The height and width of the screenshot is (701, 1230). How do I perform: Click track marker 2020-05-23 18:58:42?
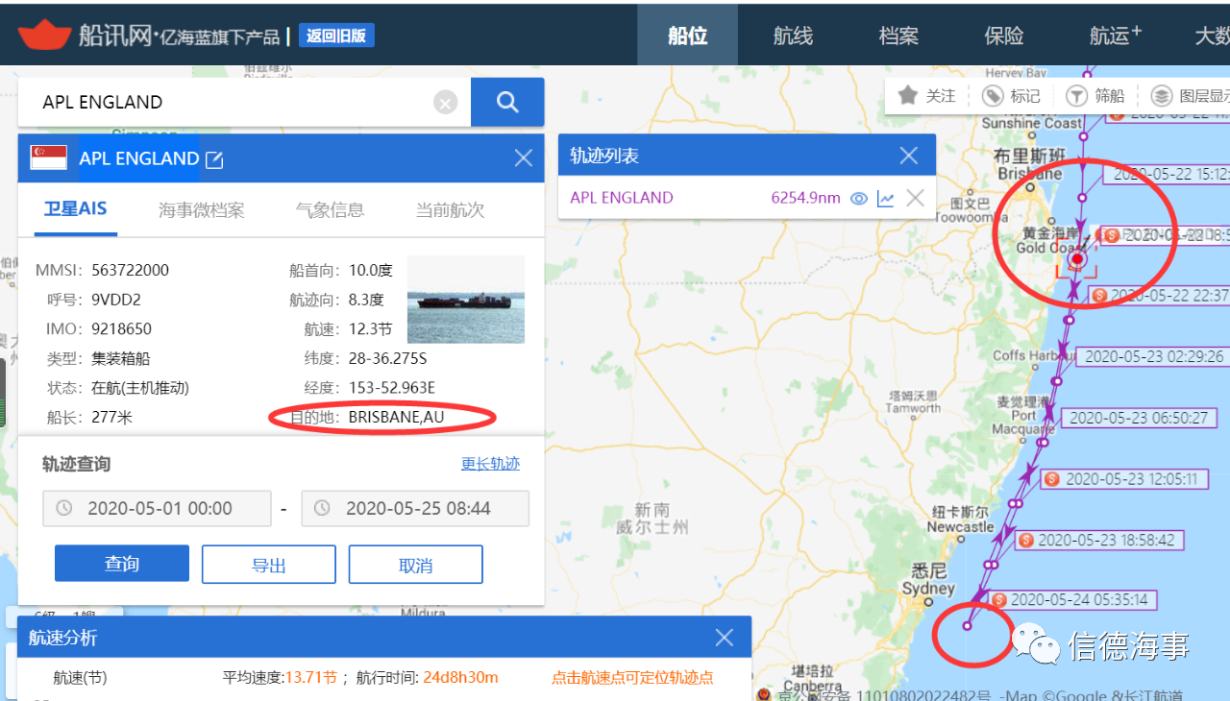(1098, 541)
